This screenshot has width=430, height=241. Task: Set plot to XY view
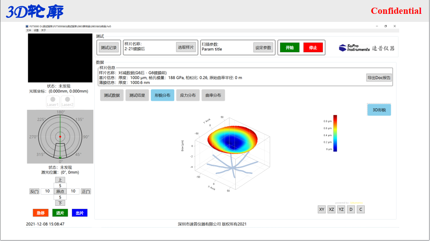[x=321, y=209]
